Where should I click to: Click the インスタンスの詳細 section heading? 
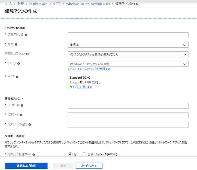(15, 28)
